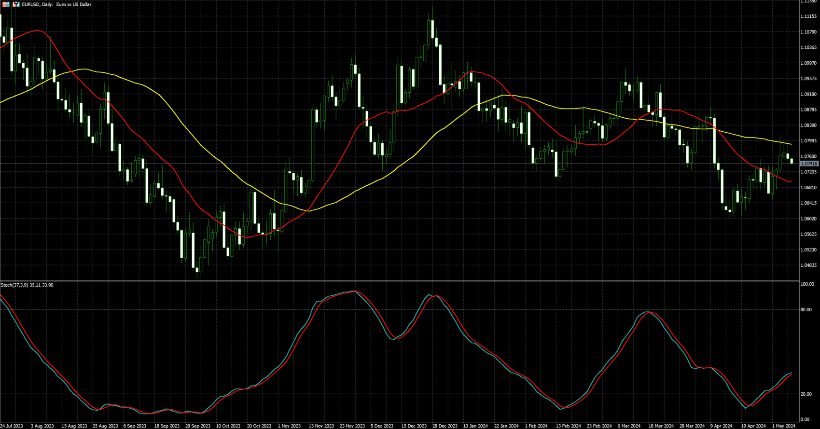The width and height of the screenshot is (820, 429).
Task: Click the 10 Oct 2023 date label
Action: click(228, 426)
